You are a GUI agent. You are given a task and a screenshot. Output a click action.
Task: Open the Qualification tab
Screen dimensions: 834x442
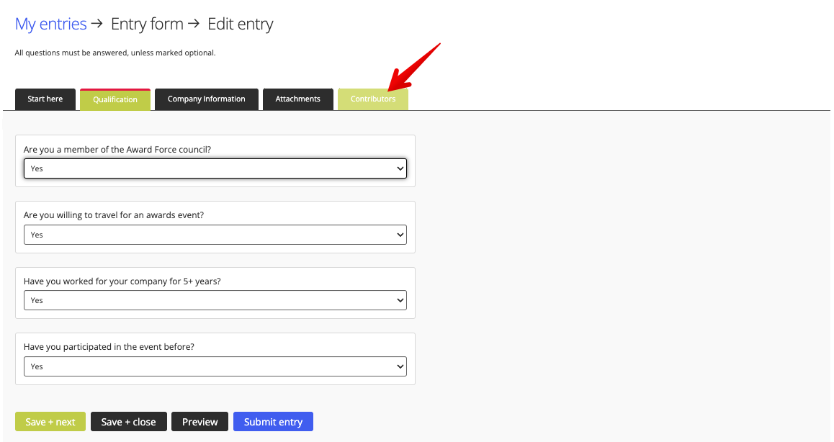tap(115, 99)
